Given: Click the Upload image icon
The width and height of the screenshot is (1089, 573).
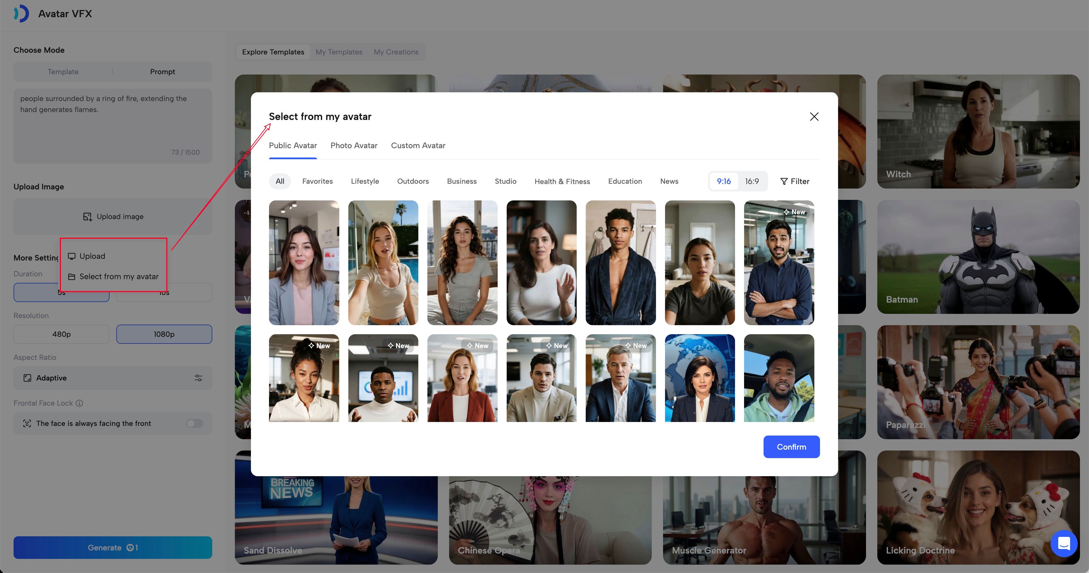Looking at the screenshot, I should (88, 216).
